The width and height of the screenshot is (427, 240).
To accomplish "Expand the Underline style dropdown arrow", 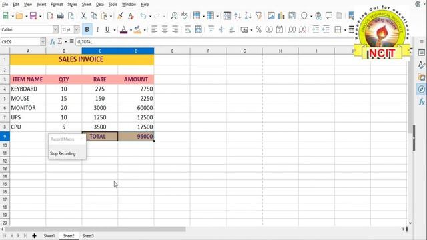I will 115,29.
